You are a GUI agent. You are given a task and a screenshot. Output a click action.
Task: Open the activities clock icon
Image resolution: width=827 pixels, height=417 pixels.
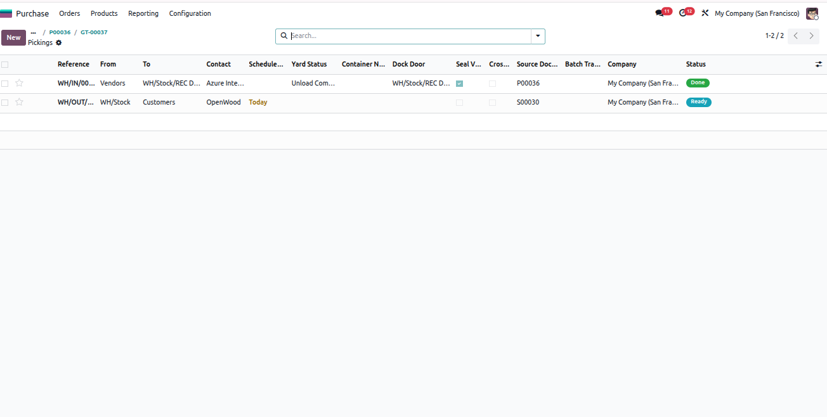click(682, 13)
